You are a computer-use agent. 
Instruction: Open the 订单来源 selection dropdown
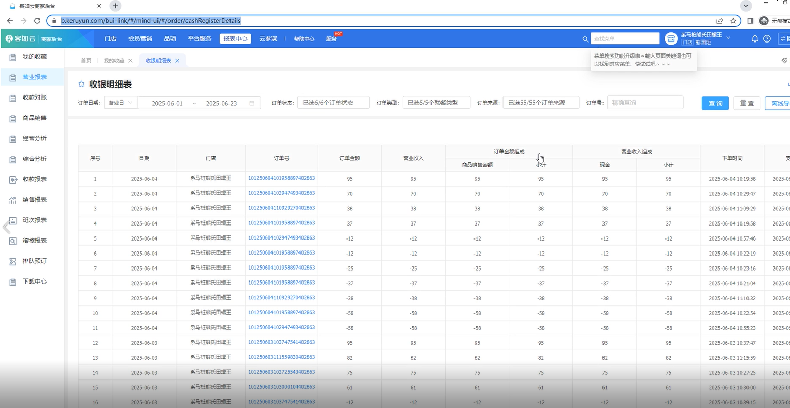click(x=541, y=103)
